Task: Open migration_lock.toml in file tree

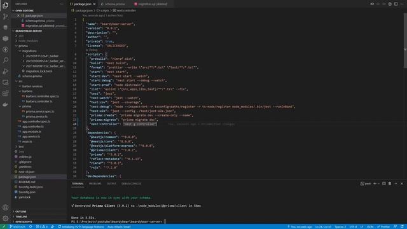Action: click(x=38, y=71)
